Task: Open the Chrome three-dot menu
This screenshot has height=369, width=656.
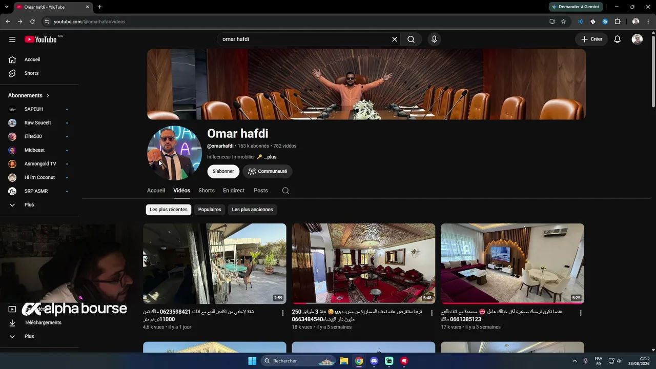Action: pyautogui.click(x=648, y=22)
